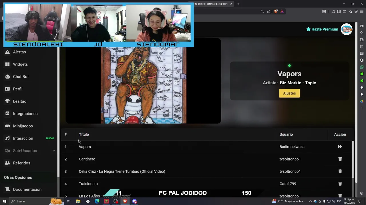
Task: Open the Perfil page
Action: click(17, 89)
